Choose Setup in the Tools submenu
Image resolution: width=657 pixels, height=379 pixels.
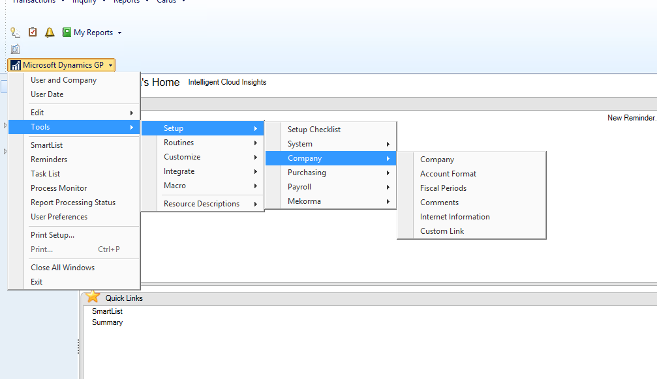203,128
